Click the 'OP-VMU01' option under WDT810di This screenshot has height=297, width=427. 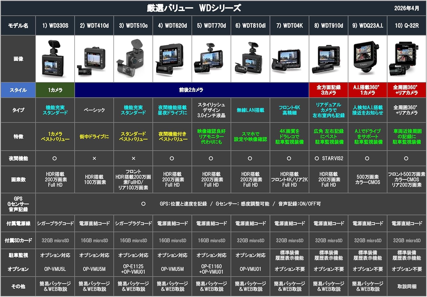(250, 269)
